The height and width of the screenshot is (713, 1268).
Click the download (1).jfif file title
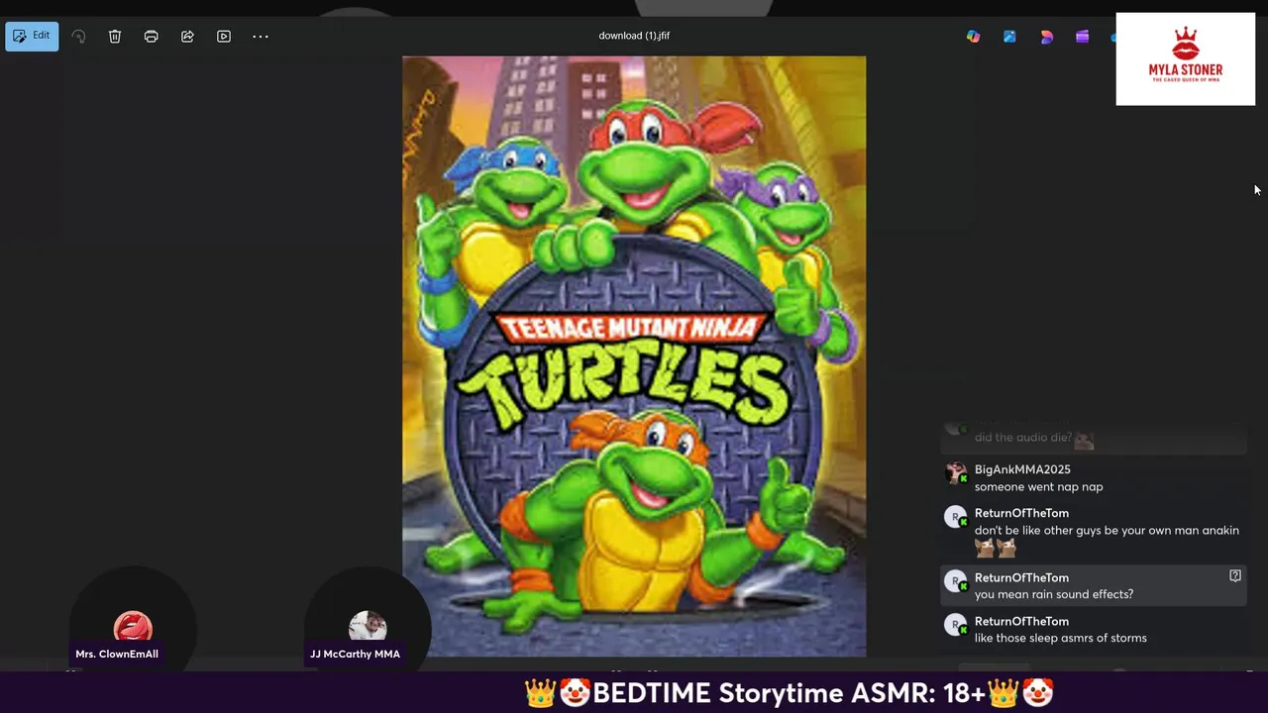pyautogui.click(x=634, y=36)
